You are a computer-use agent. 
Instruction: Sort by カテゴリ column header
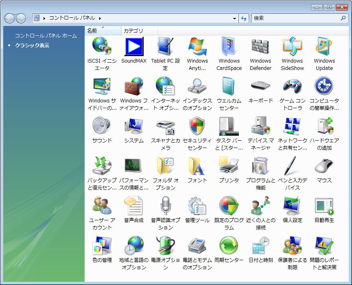140,31
